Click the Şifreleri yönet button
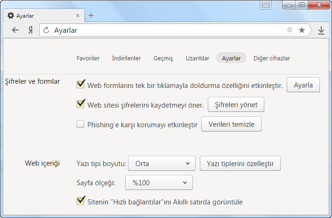This screenshot has height=218, width=332. coord(236,104)
